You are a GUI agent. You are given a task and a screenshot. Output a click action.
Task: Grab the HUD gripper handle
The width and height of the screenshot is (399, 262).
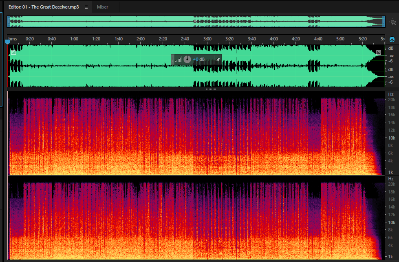(x=172, y=60)
